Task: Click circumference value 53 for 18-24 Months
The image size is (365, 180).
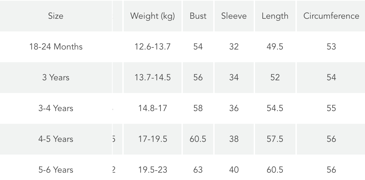Action: [x=331, y=47]
